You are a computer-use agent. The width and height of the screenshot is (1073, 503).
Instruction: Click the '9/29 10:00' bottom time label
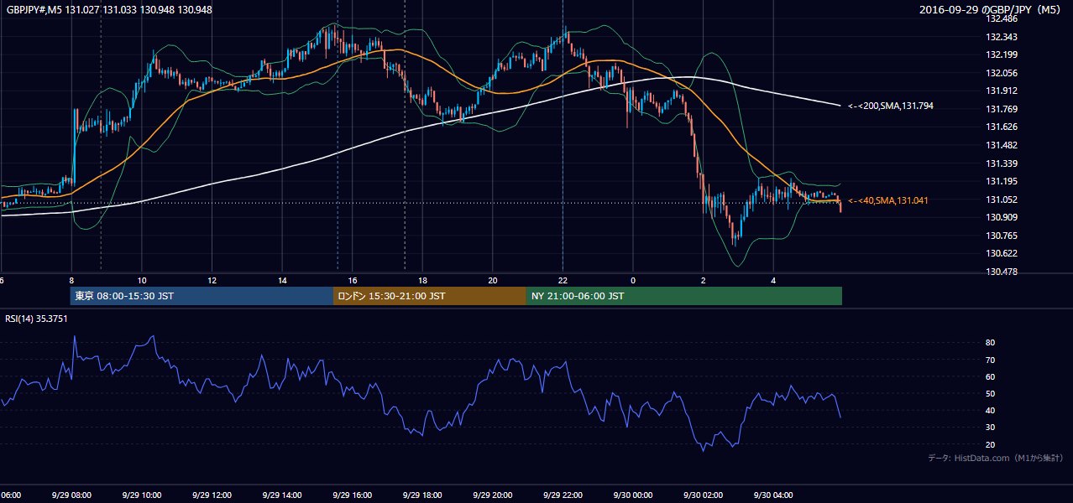click(x=140, y=495)
